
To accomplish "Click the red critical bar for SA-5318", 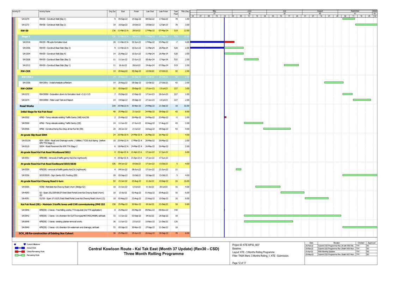I will (229, 42).
